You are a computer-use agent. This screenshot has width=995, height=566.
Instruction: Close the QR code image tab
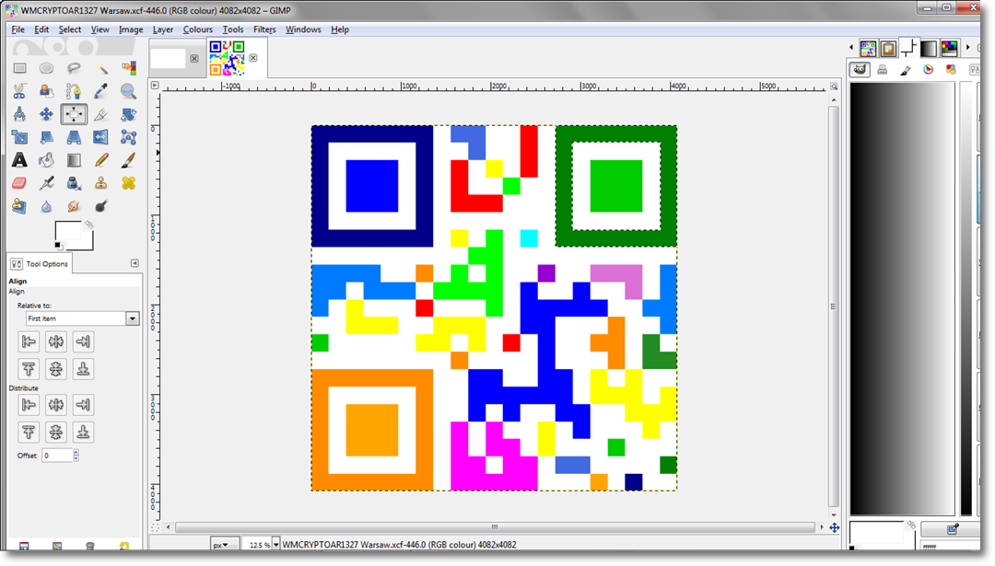click(253, 58)
